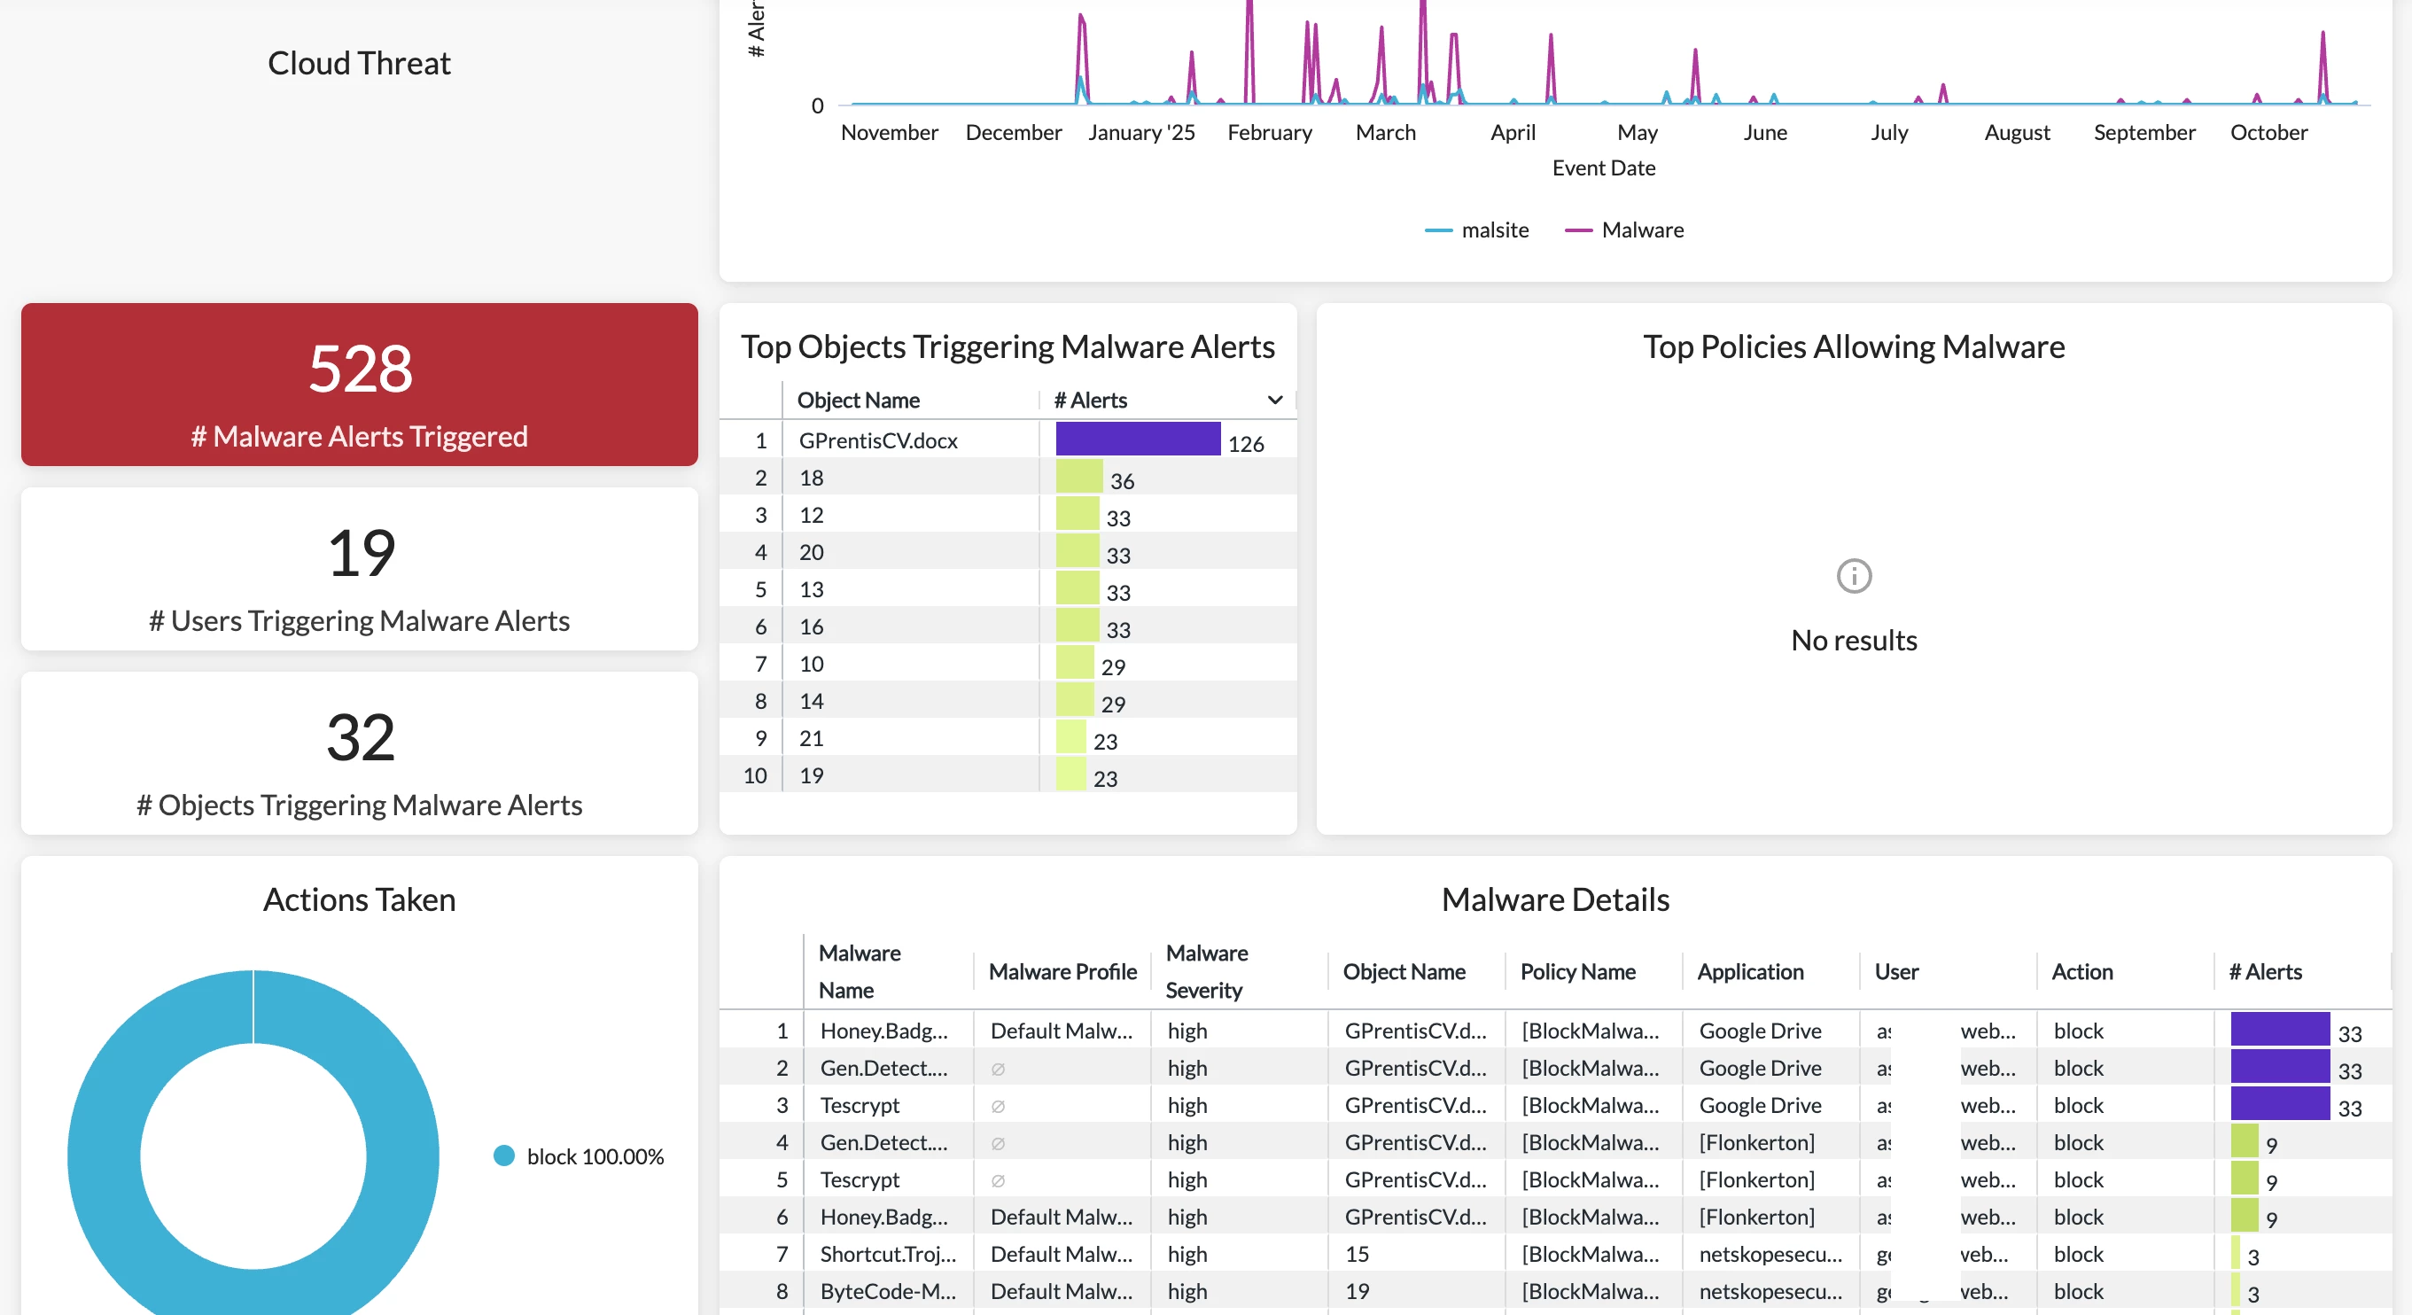Click the null profile icon in Gen.Detect row 2
The height and width of the screenshot is (1315, 2412).
point(997,1069)
